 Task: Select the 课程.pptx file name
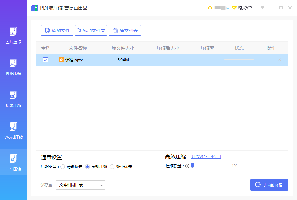(x=74, y=60)
